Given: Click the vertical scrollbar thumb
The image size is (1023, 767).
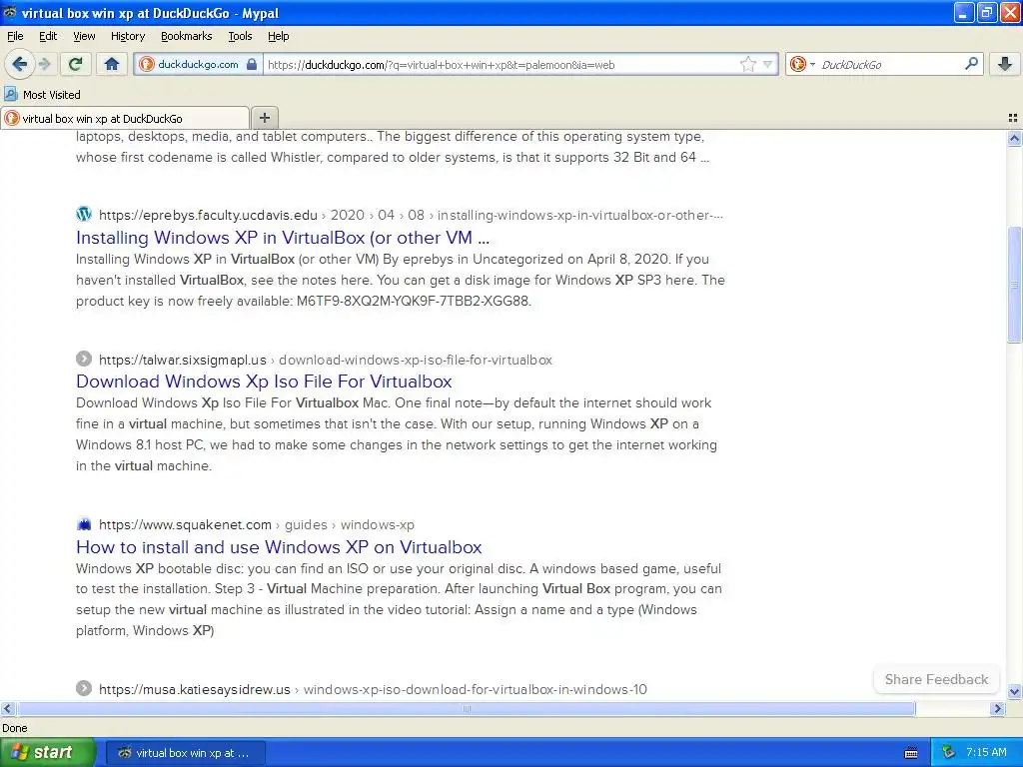Looking at the screenshot, I should (1014, 285).
